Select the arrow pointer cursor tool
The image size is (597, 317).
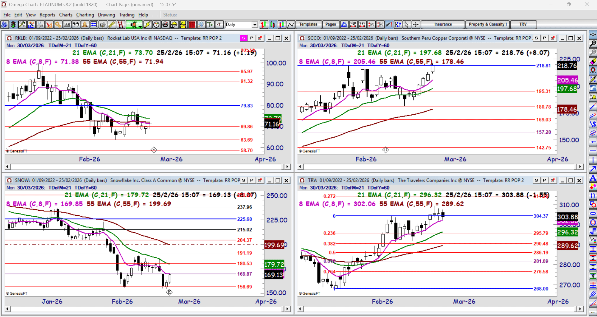point(407,25)
